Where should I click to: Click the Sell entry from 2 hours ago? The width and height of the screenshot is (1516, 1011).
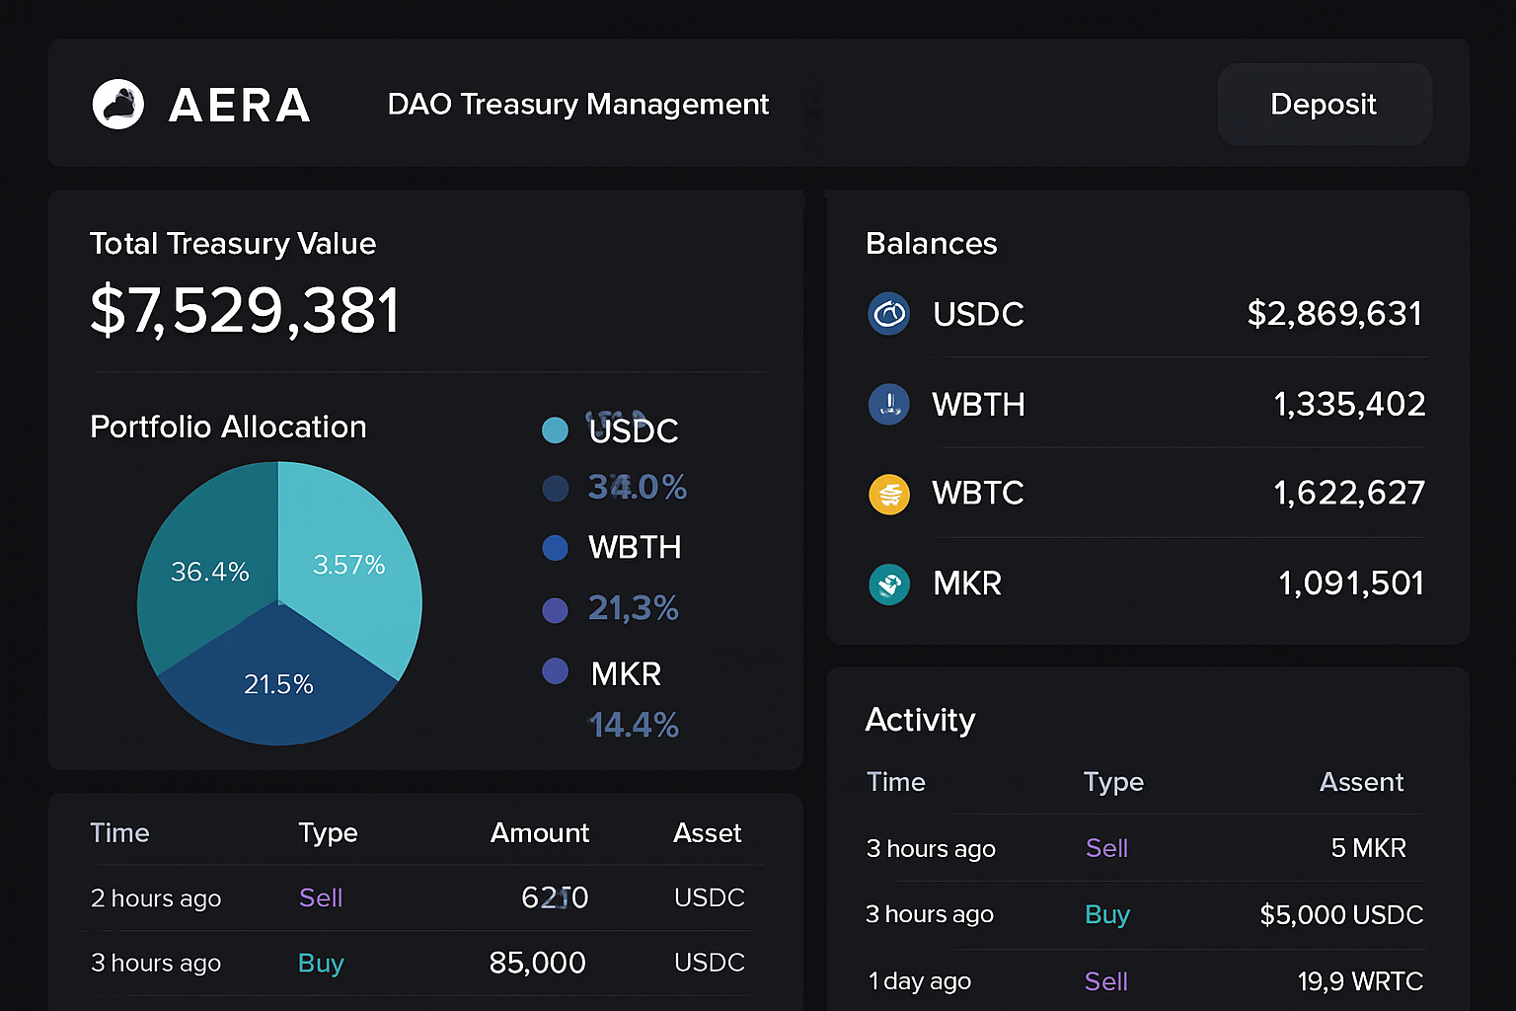click(x=320, y=897)
